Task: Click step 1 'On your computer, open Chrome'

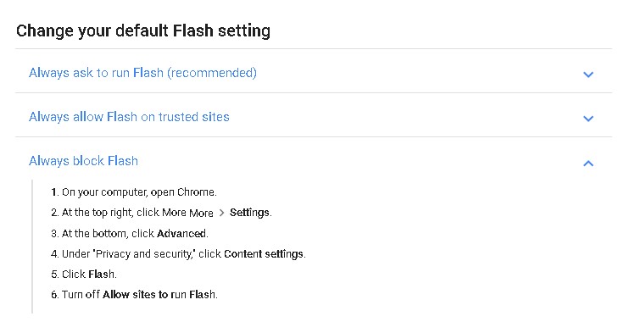Action: [139, 192]
